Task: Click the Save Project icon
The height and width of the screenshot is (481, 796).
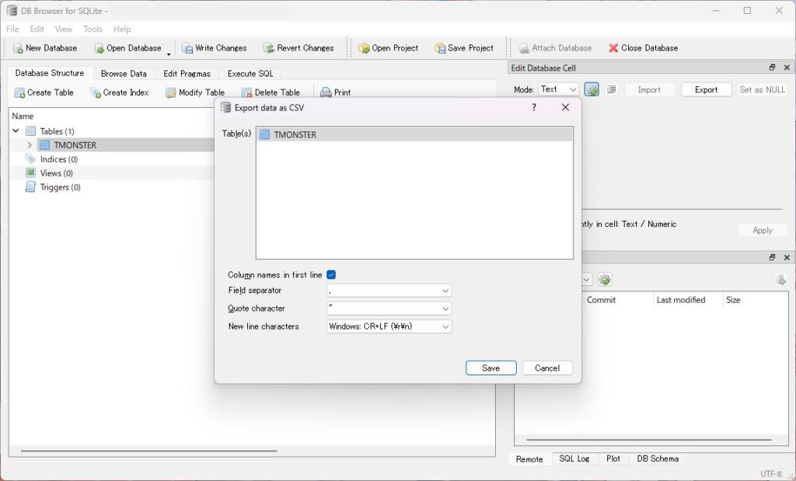Action: (x=440, y=48)
